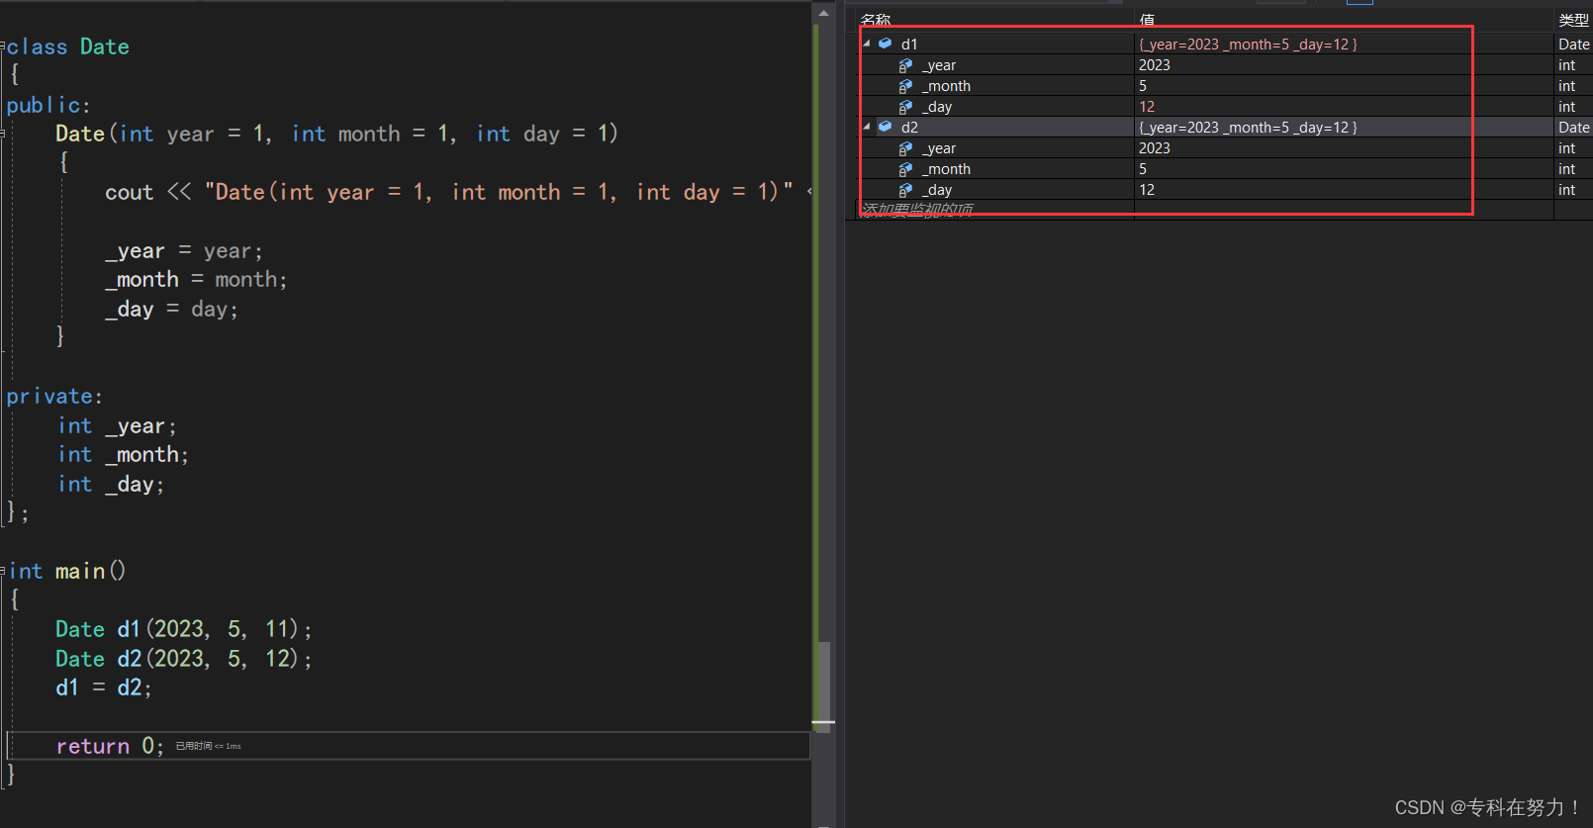Click the editor vertical scrollbar thumb
The width and height of the screenshot is (1593, 828).
pyautogui.click(x=823, y=687)
